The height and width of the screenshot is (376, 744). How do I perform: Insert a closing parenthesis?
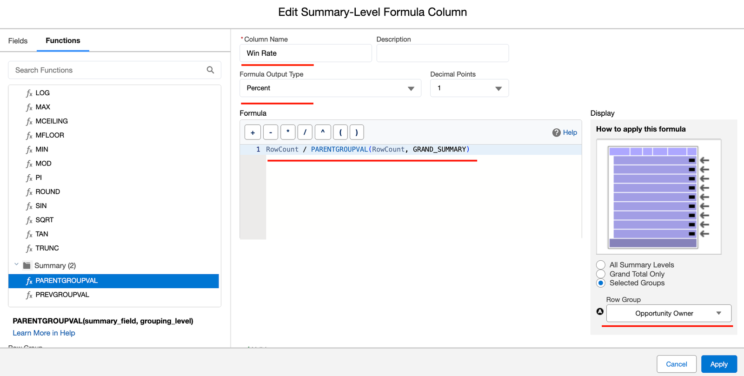click(357, 132)
